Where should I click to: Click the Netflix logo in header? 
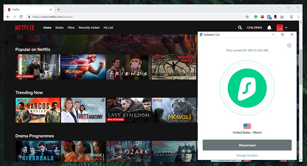coord(25,28)
